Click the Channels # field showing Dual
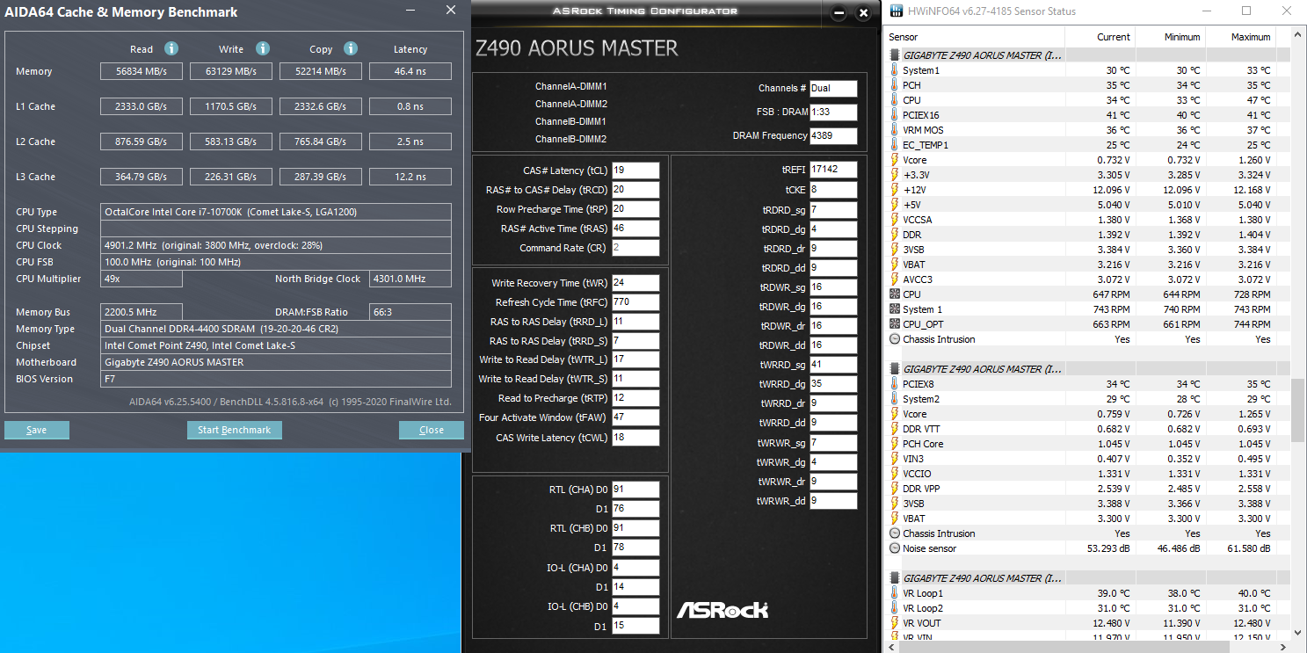 [x=833, y=88]
